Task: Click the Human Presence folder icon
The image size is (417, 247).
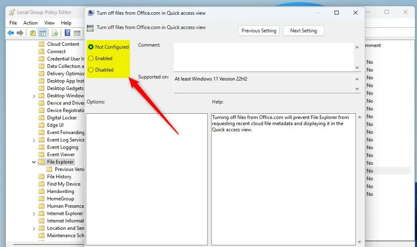Action: tap(41, 206)
